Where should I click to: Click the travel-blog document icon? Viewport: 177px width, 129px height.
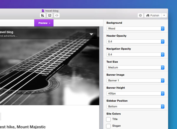(x=43, y=11)
